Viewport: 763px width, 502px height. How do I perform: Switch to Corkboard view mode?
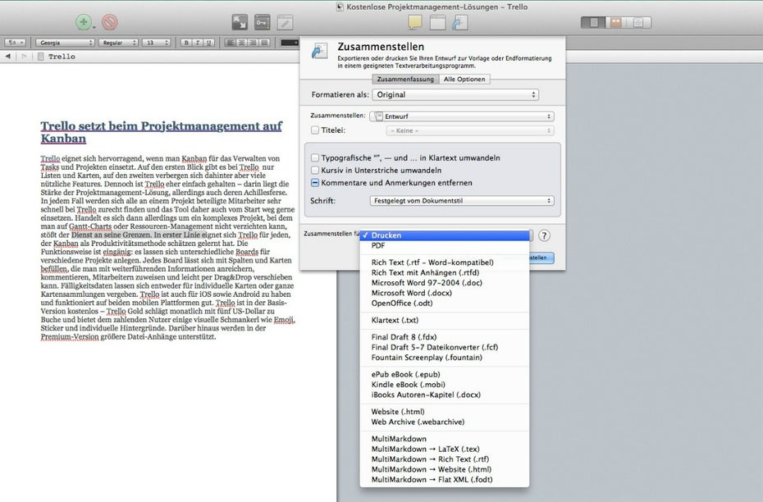[x=616, y=22]
